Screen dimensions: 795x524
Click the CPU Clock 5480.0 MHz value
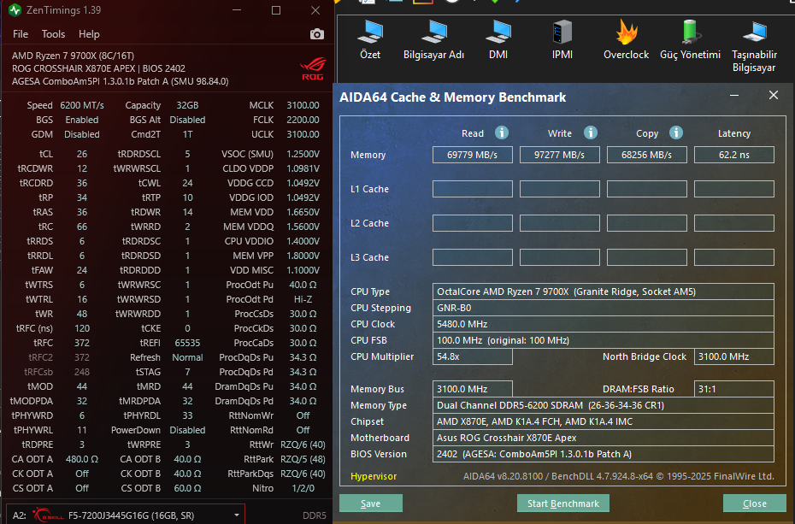(x=603, y=324)
